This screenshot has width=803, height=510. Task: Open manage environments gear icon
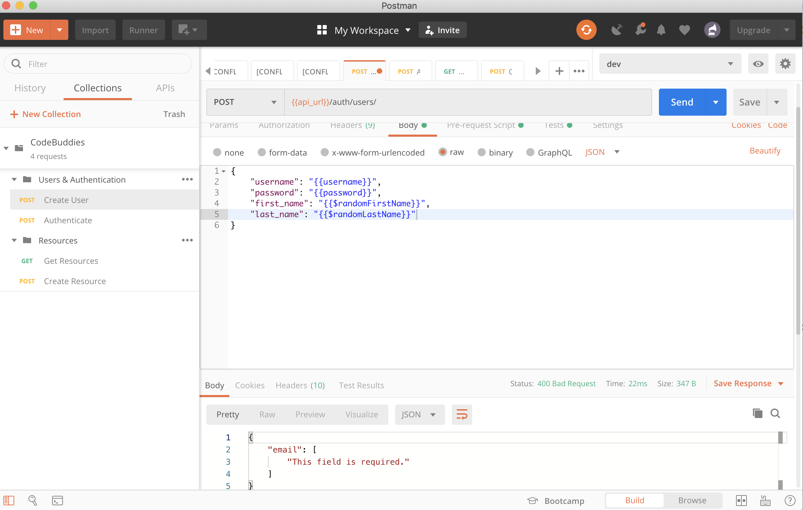(x=785, y=64)
